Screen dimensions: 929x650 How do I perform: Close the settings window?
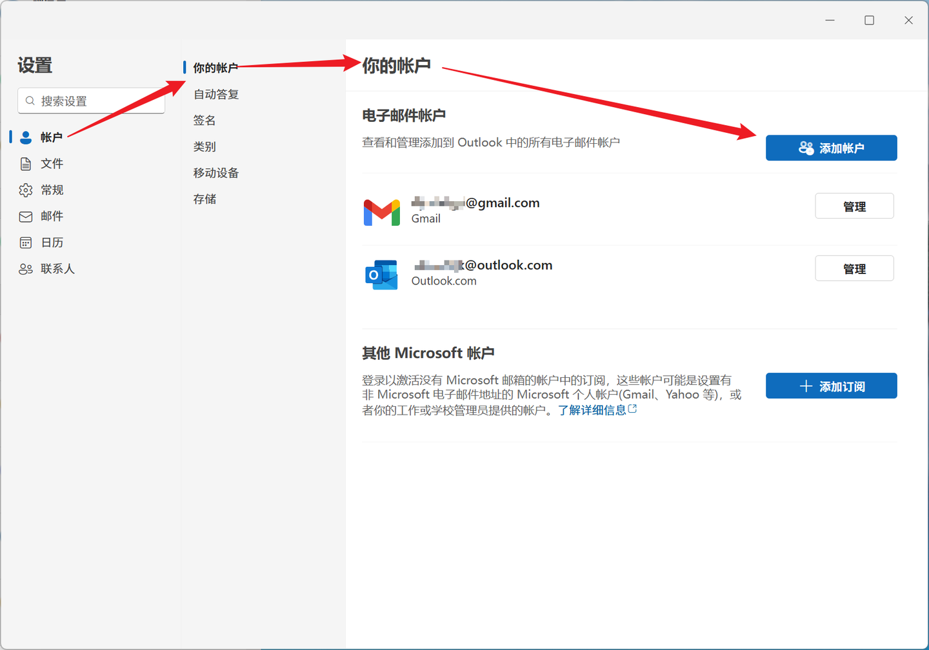[908, 20]
